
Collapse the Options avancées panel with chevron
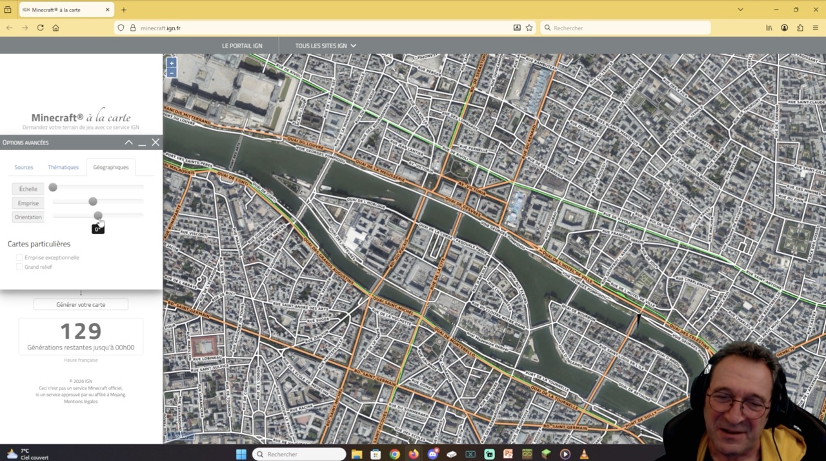pyautogui.click(x=129, y=142)
